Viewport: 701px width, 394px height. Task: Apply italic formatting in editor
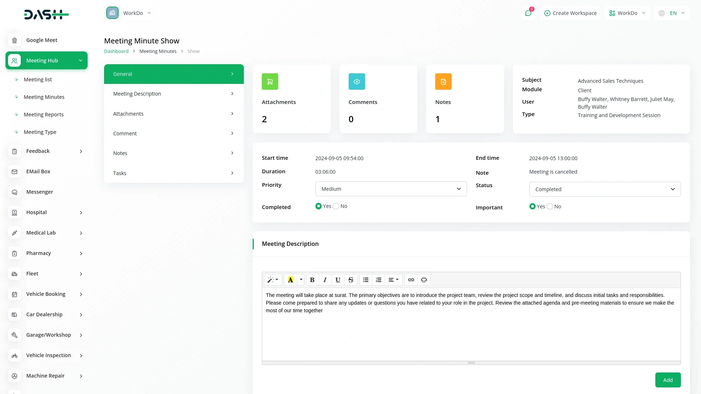click(325, 280)
